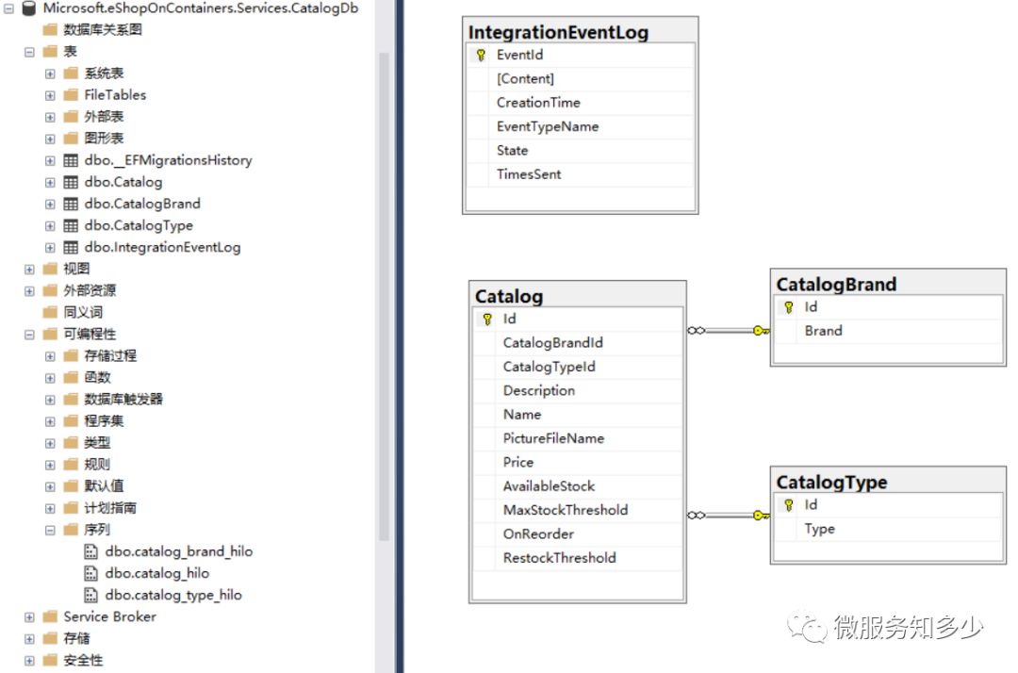Viewport: 1018px width, 673px height.
Task: Click primary key icon in Catalog table
Action: [x=487, y=319]
